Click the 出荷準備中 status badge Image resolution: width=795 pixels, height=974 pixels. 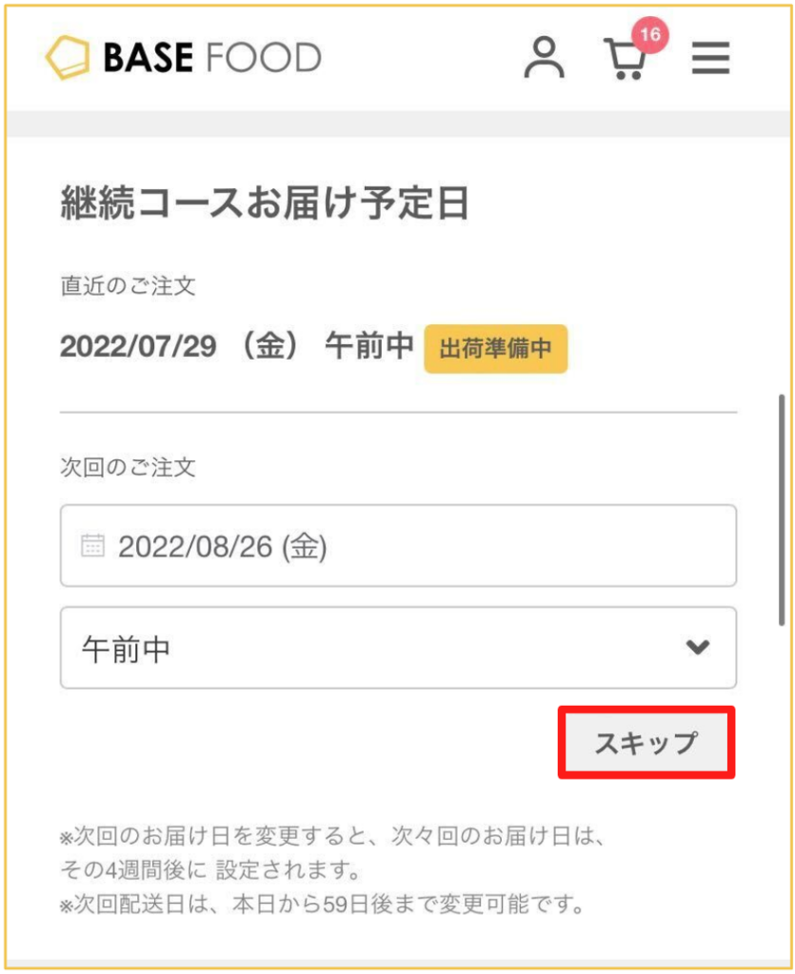(495, 348)
